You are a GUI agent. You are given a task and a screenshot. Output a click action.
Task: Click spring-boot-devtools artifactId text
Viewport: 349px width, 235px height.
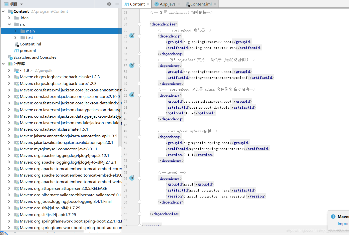click(x=210, y=107)
